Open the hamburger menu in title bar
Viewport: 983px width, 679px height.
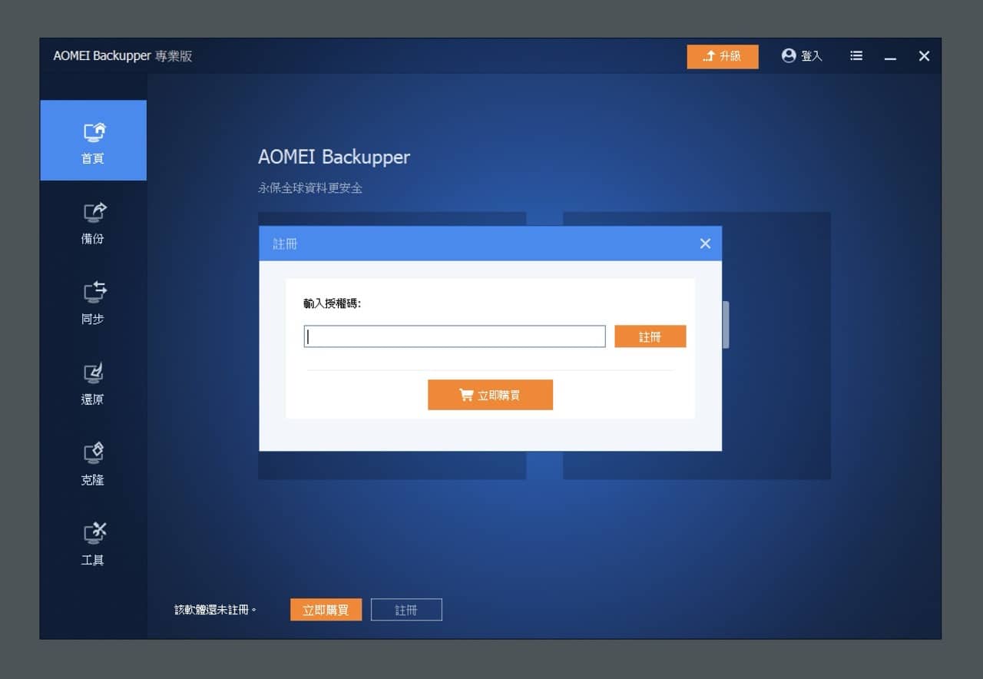pos(856,56)
